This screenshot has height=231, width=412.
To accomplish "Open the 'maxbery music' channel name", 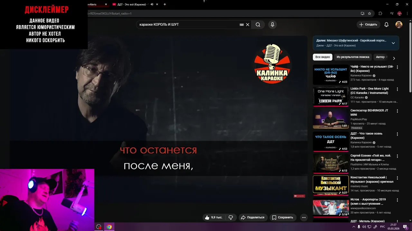I will click(359, 186).
